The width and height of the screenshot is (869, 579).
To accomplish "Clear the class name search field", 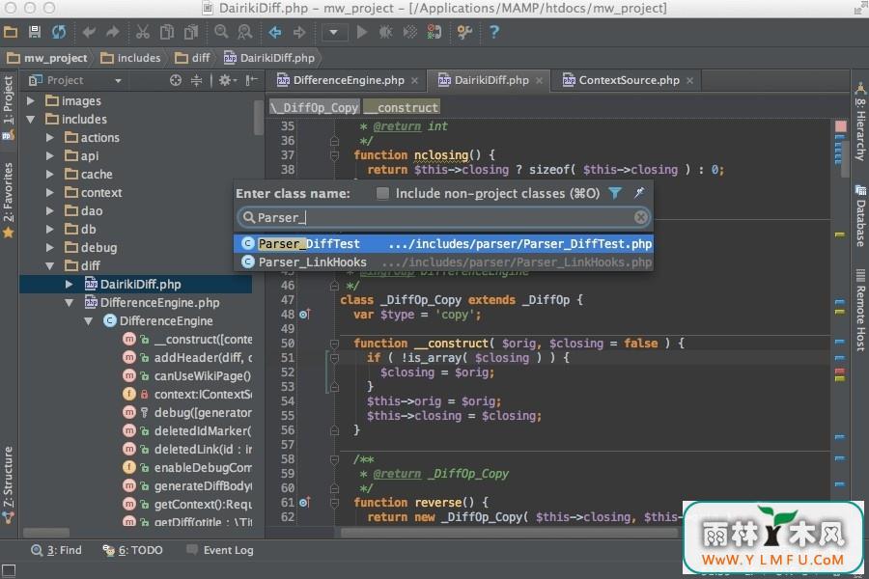I will [640, 217].
